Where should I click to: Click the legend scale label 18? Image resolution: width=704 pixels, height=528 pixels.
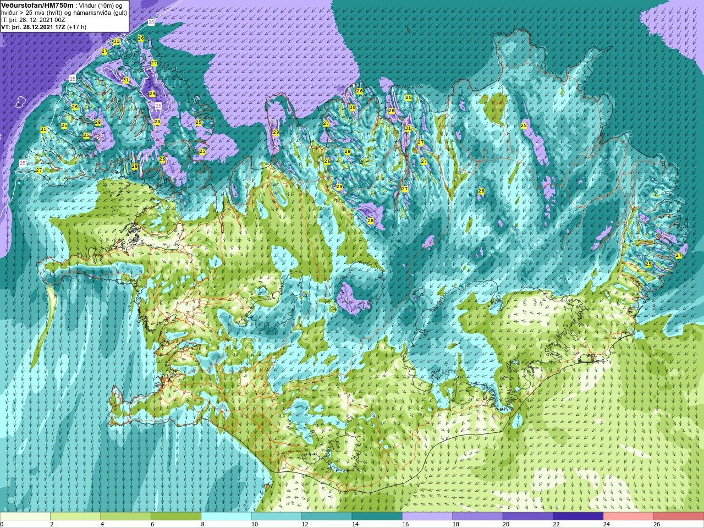click(x=455, y=524)
